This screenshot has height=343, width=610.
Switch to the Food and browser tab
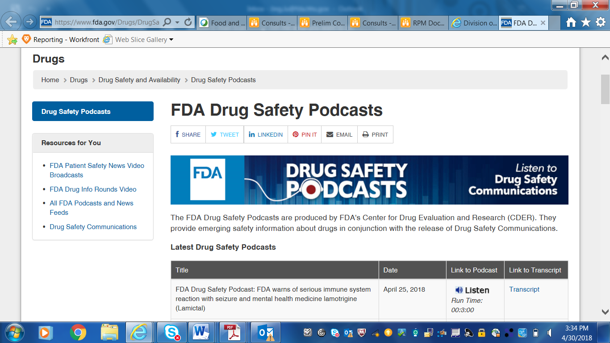click(221, 23)
